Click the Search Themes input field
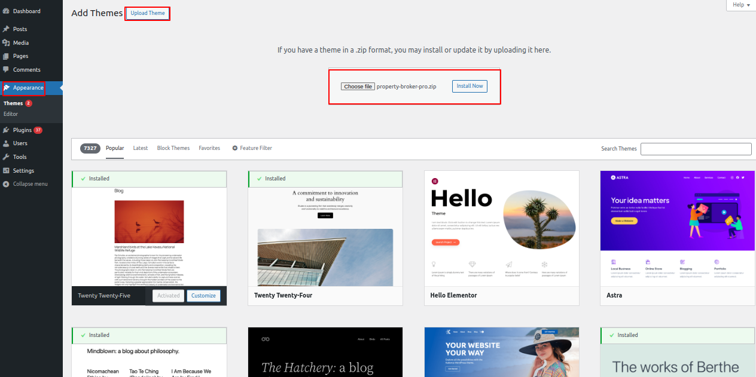Viewport: 756px width, 377px height. pyautogui.click(x=696, y=149)
